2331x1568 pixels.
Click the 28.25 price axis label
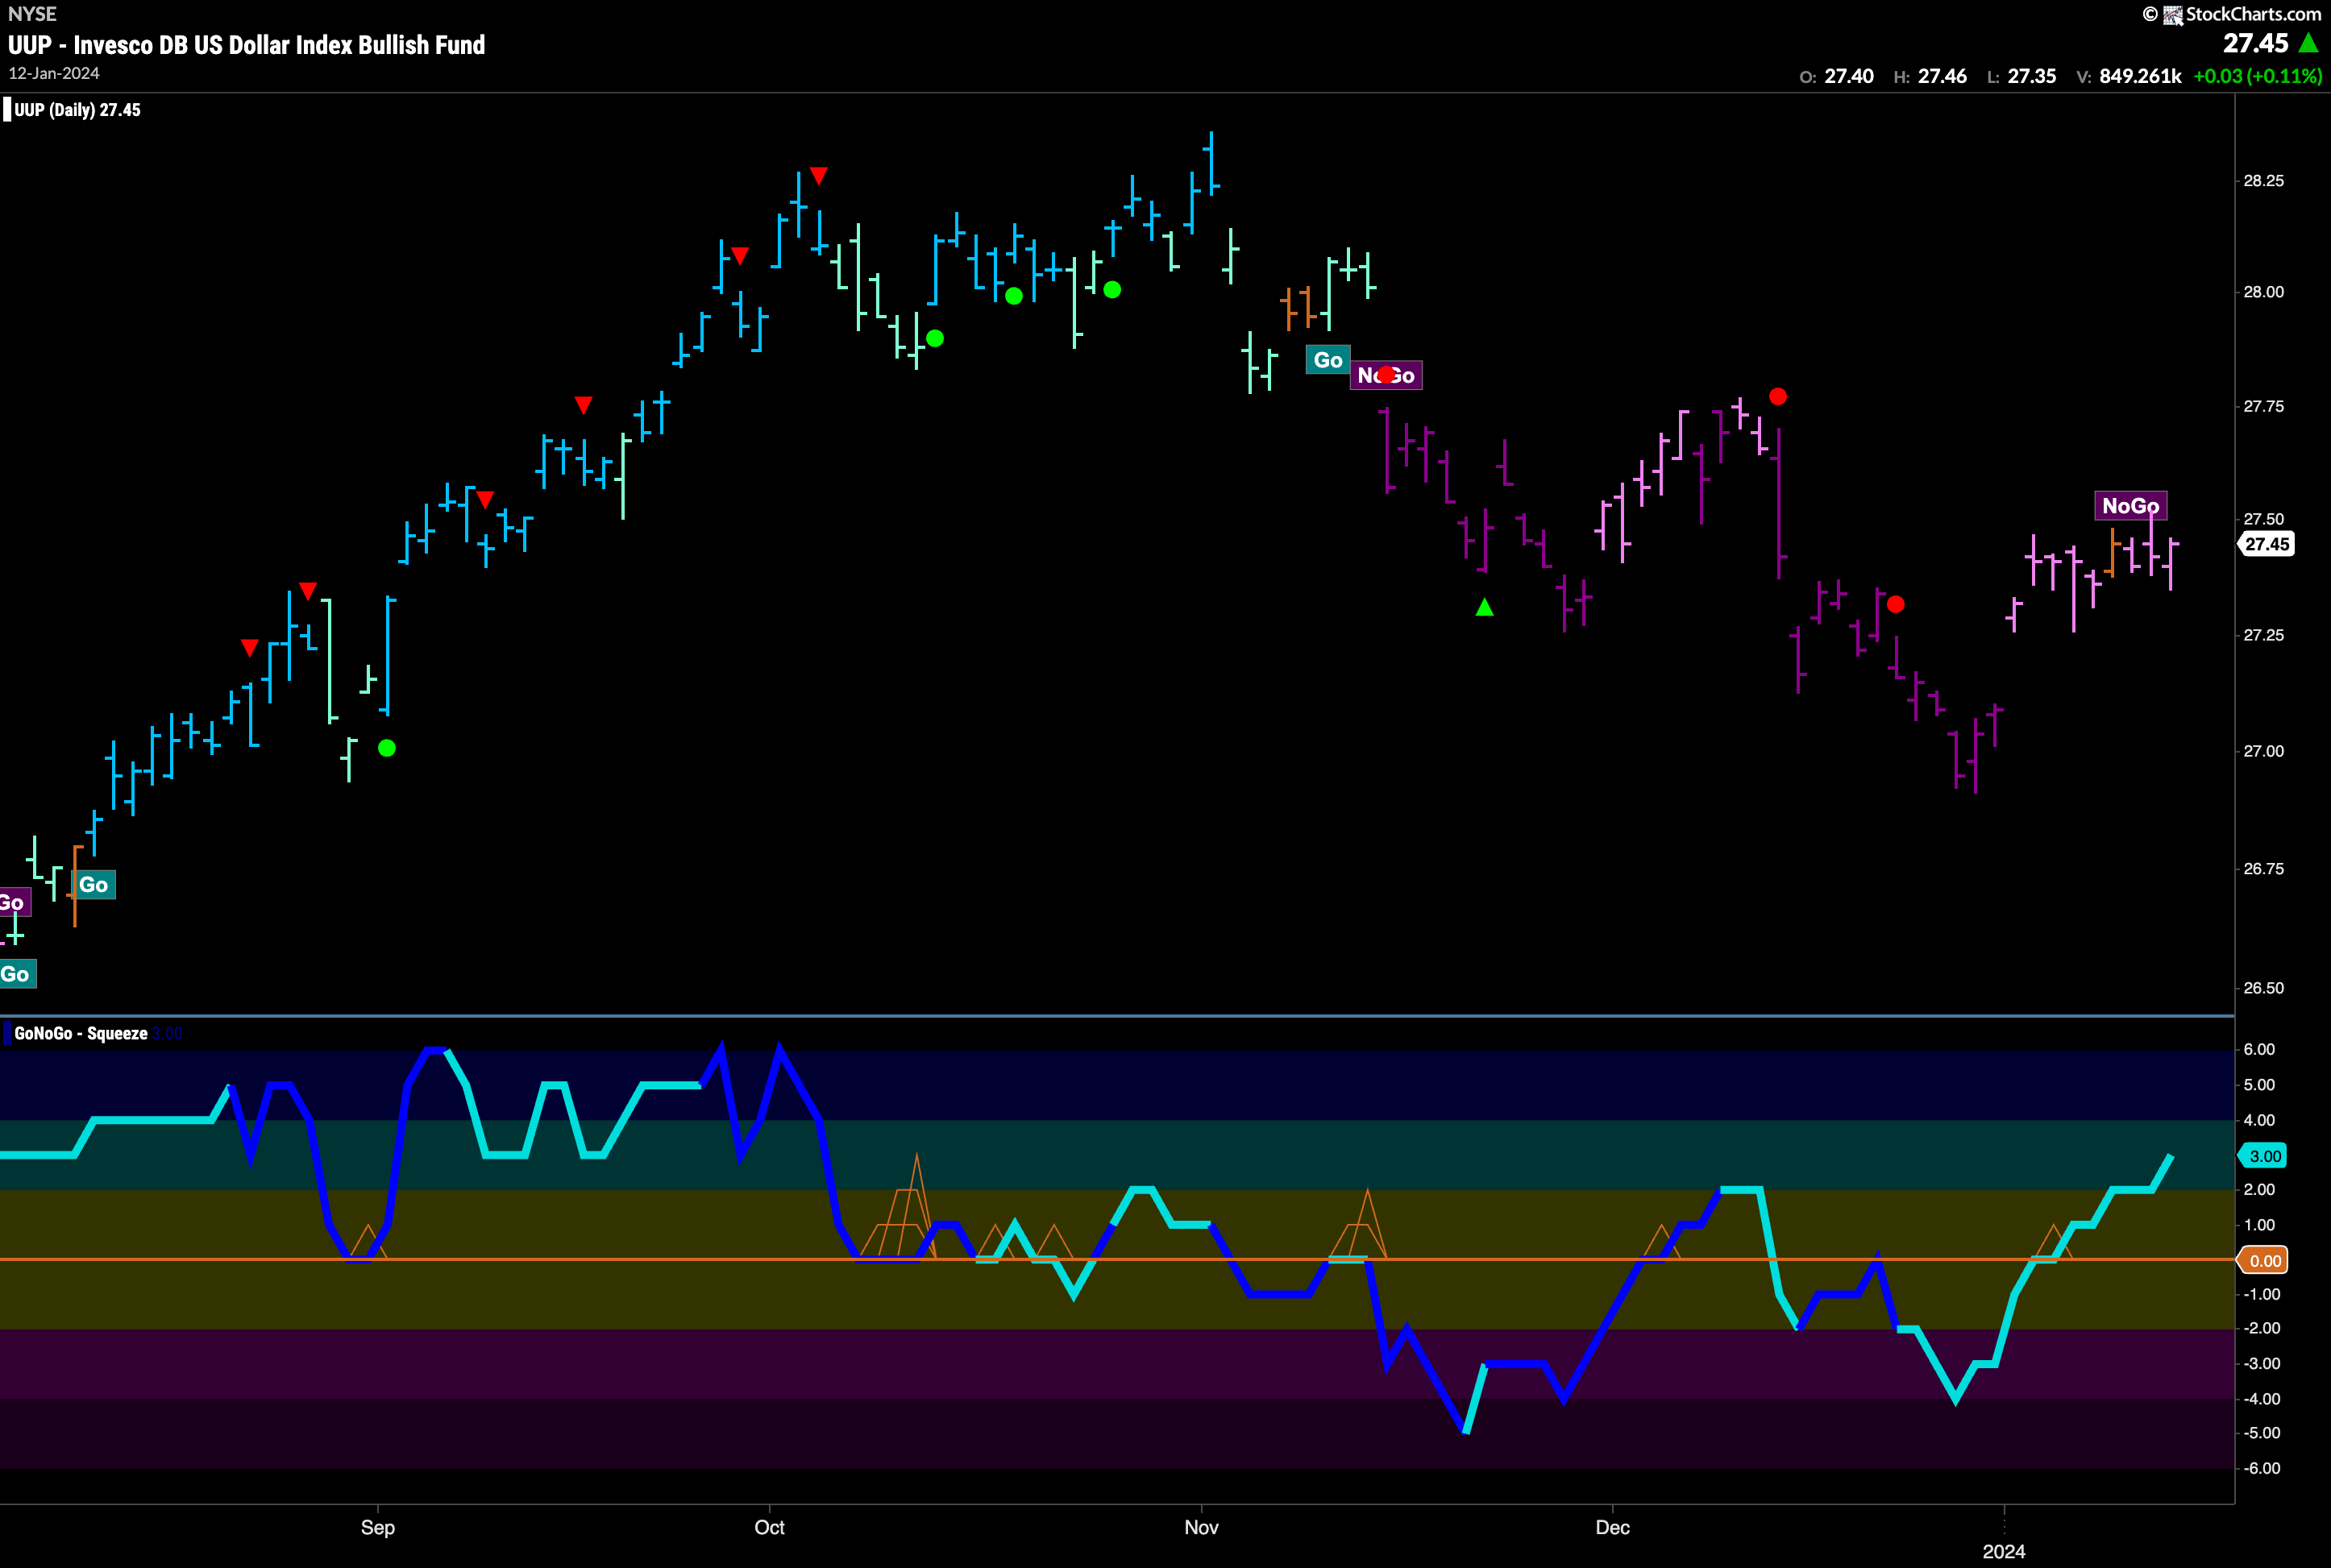tap(2264, 181)
